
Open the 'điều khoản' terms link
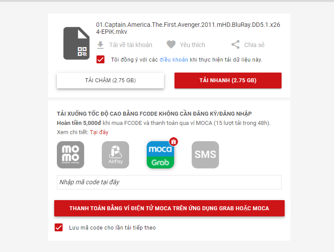coord(174,60)
